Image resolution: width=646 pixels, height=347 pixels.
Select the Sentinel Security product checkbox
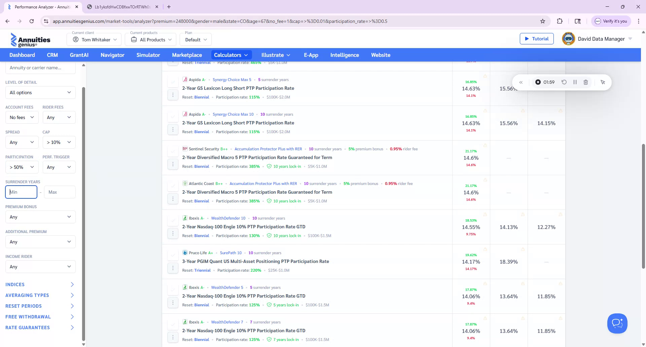click(x=173, y=151)
